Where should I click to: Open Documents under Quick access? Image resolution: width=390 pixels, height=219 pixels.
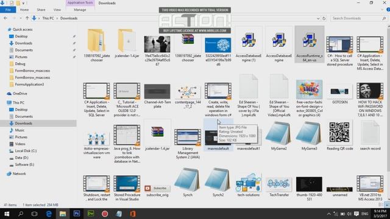(x=24, y=50)
